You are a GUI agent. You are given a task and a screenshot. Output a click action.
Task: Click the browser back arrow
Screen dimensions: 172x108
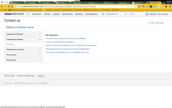pos(2,6)
